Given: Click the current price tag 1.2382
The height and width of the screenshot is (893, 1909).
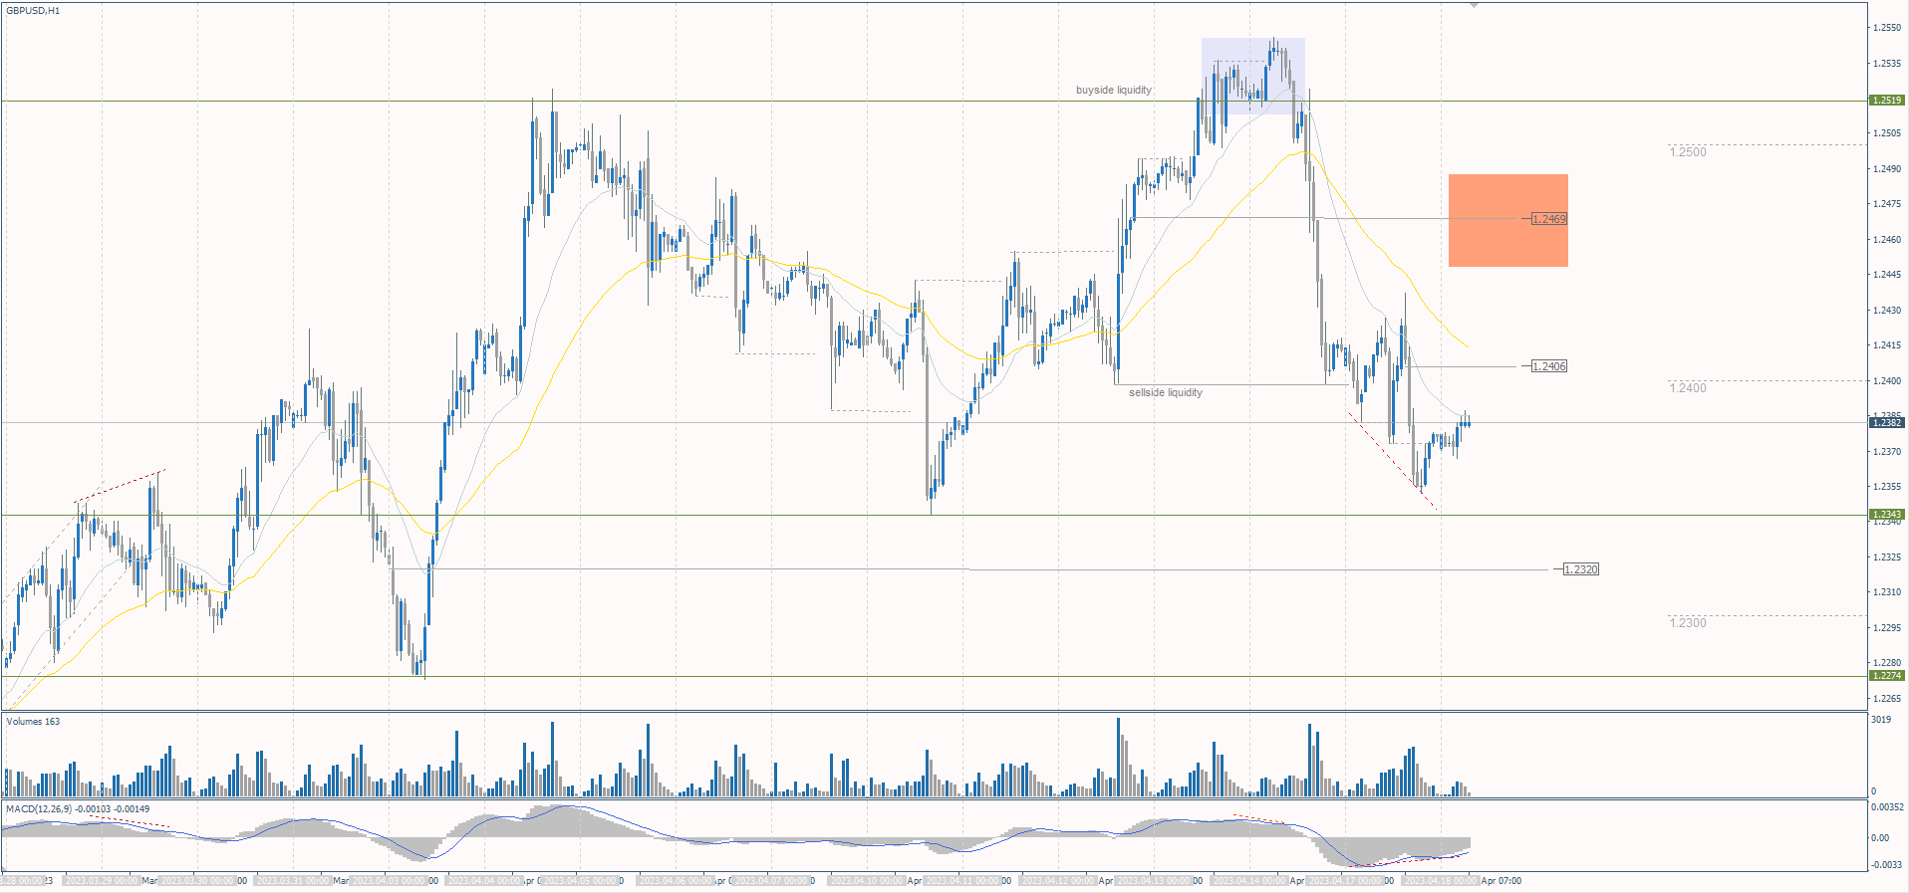Looking at the screenshot, I should 1887,423.
